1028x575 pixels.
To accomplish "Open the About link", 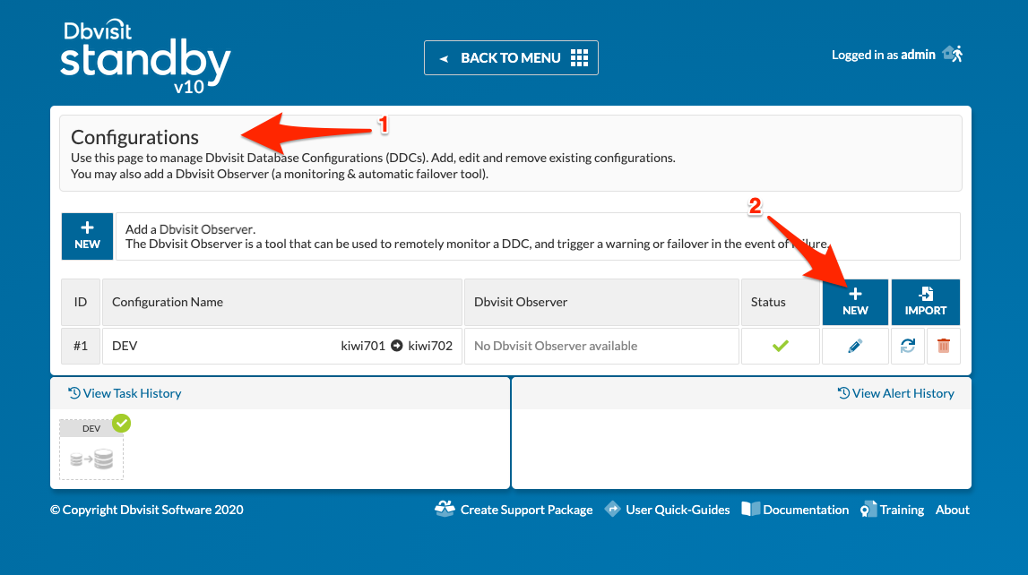I will point(952,510).
